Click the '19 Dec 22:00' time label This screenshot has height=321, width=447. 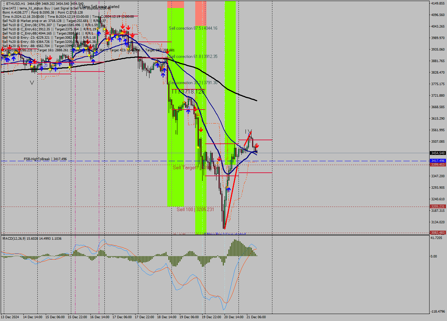tap(212, 317)
